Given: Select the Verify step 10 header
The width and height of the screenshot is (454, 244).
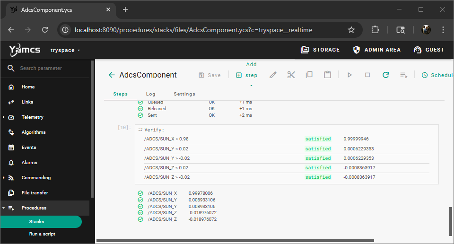Looking at the screenshot, I should coord(154,130).
